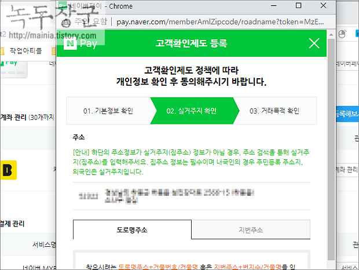Click the popup's vertical scrollbar thumb
Viewport: 359px width, 270px height.
(x=331, y=149)
